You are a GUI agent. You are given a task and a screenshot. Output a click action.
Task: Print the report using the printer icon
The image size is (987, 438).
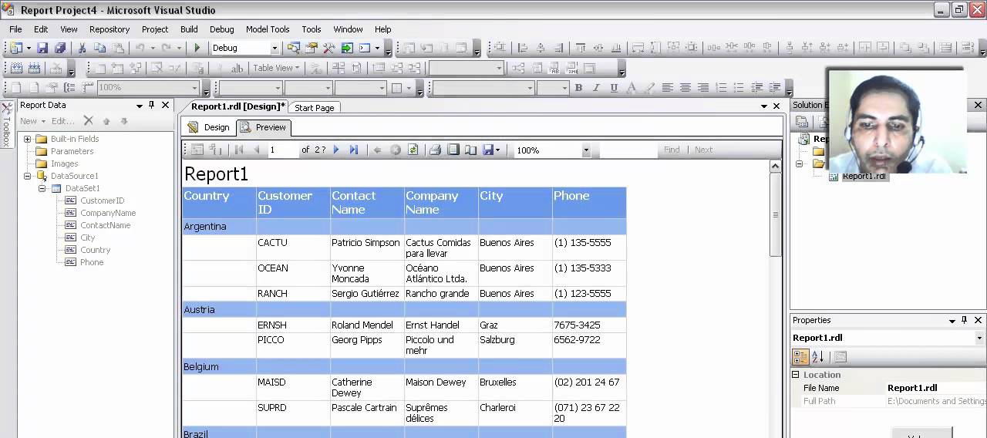(x=435, y=150)
